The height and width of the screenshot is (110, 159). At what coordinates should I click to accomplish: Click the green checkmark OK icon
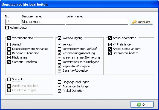point(139,105)
